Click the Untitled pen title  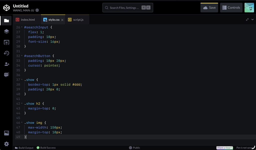(20, 6)
